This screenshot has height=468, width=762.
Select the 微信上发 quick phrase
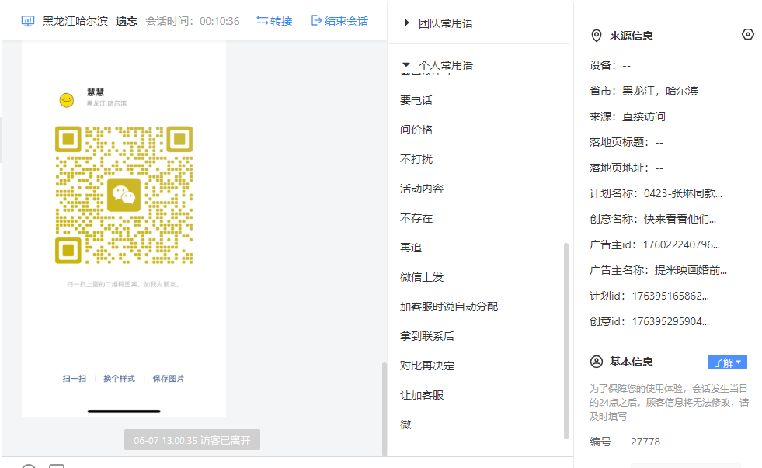(x=421, y=277)
